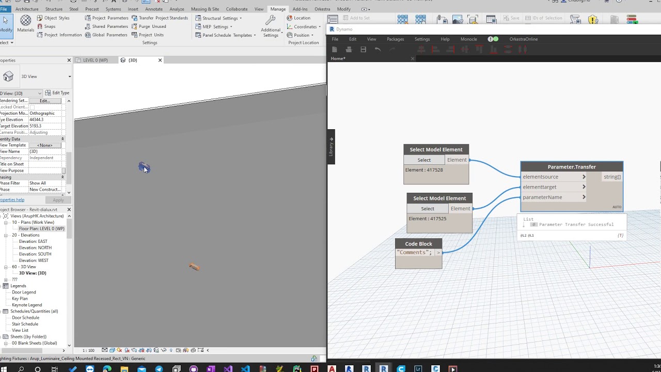Open Dynamo Packages menu
The height and width of the screenshot is (372, 661).
pyautogui.click(x=396, y=39)
